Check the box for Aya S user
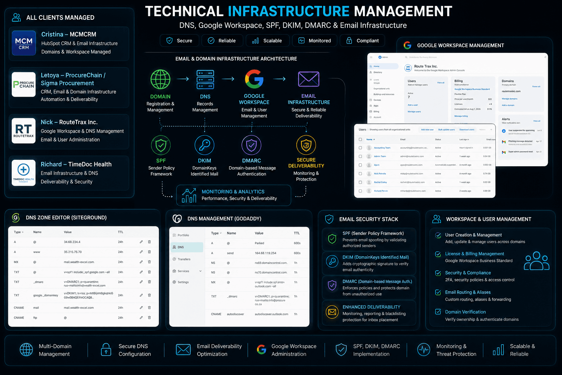Viewport: 562px width, 375px height. click(360, 165)
